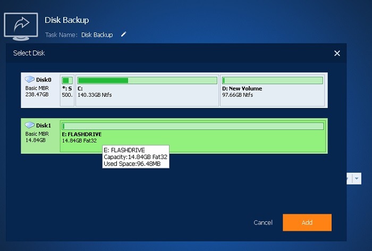
Task: Click the C: drive usage bar
Action: [x=147, y=80]
